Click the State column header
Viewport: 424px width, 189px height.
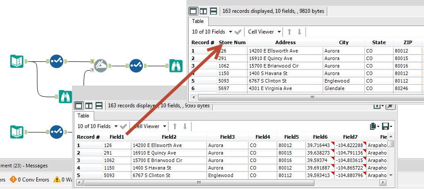click(x=378, y=42)
